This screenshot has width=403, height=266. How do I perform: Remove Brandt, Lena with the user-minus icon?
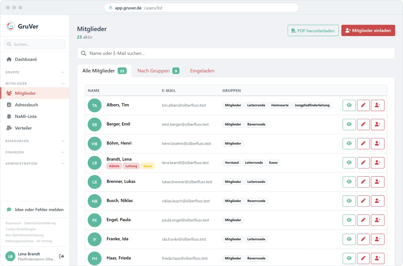pyautogui.click(x=378, y=163)
